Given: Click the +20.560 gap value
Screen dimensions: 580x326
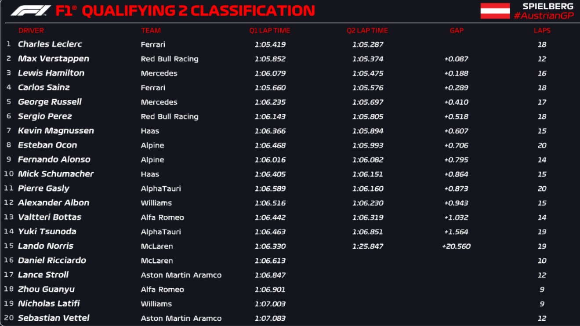Looking at the screenshot, I should (456, 246).
